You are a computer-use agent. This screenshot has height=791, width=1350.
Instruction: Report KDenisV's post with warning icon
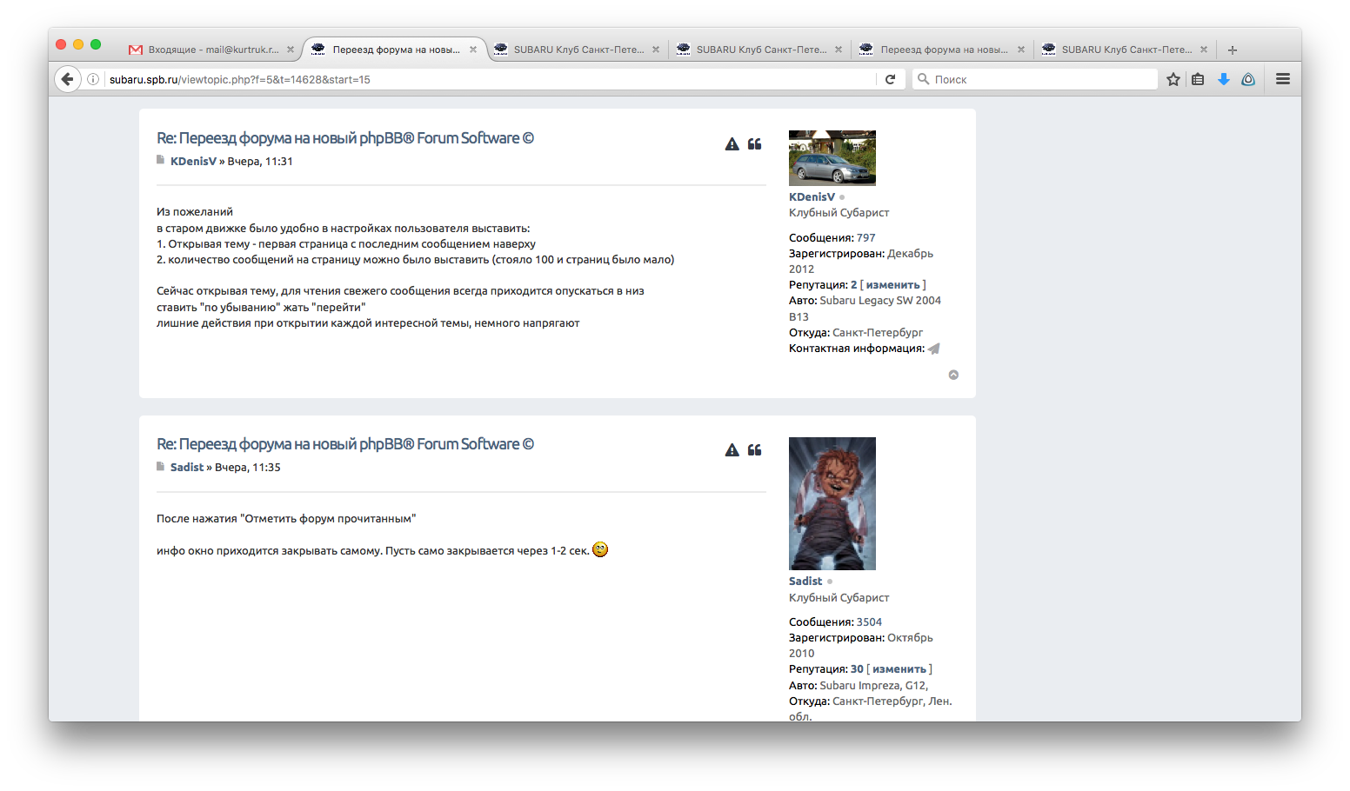pos(732,144)
